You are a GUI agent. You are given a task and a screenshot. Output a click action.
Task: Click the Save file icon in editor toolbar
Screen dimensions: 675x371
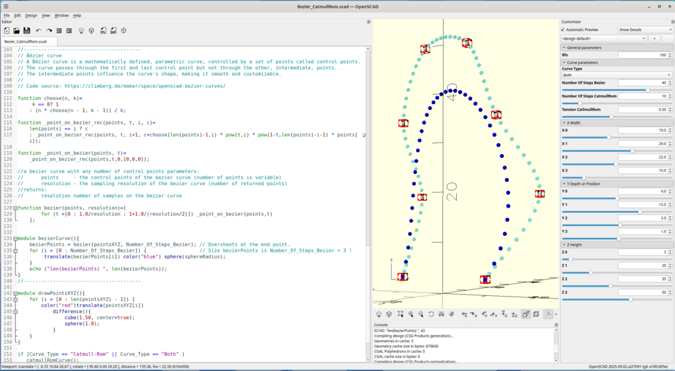pos(26,30)
